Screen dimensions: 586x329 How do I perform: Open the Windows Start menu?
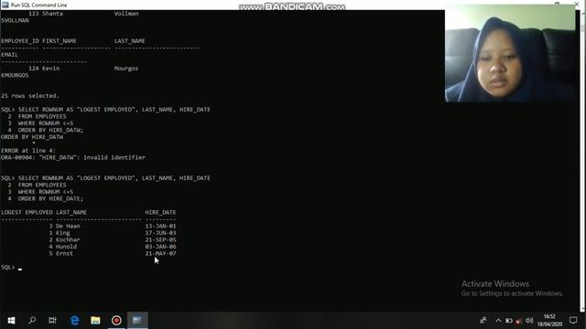[11, 321]
